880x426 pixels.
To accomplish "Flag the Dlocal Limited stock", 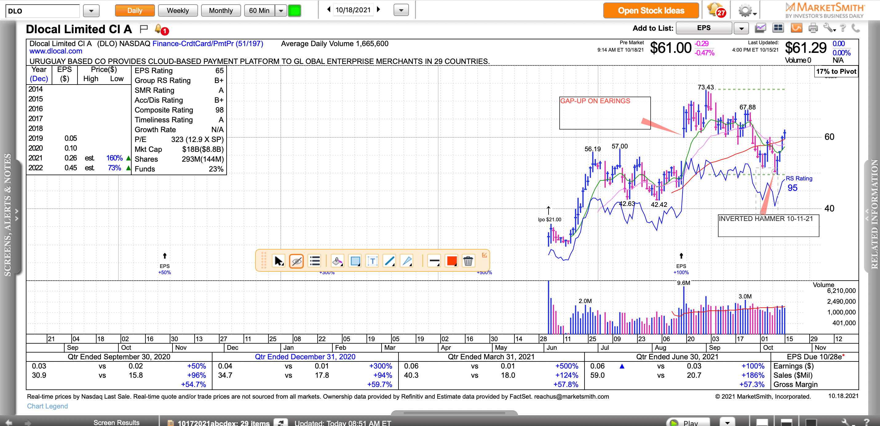I will click(144, 29).
